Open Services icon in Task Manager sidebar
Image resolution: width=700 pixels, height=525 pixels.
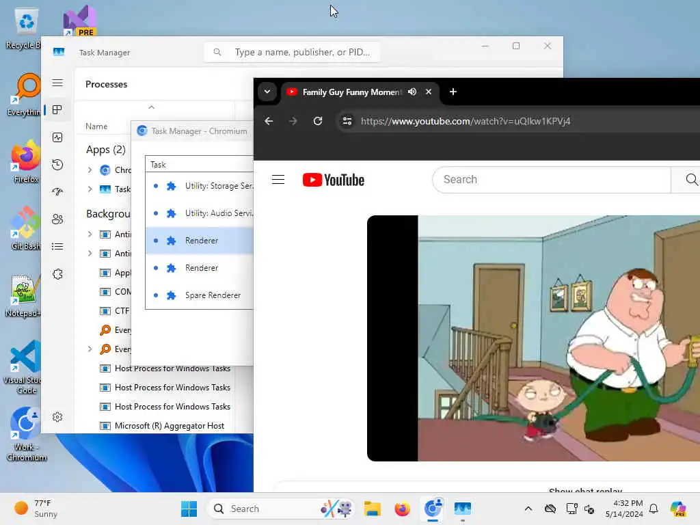(57, 274)
